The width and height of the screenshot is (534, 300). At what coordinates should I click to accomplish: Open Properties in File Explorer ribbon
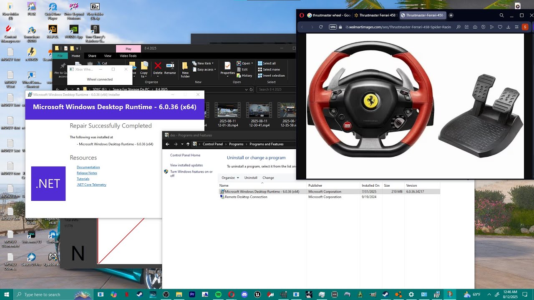pyautogui.click(x=227, y=68)
